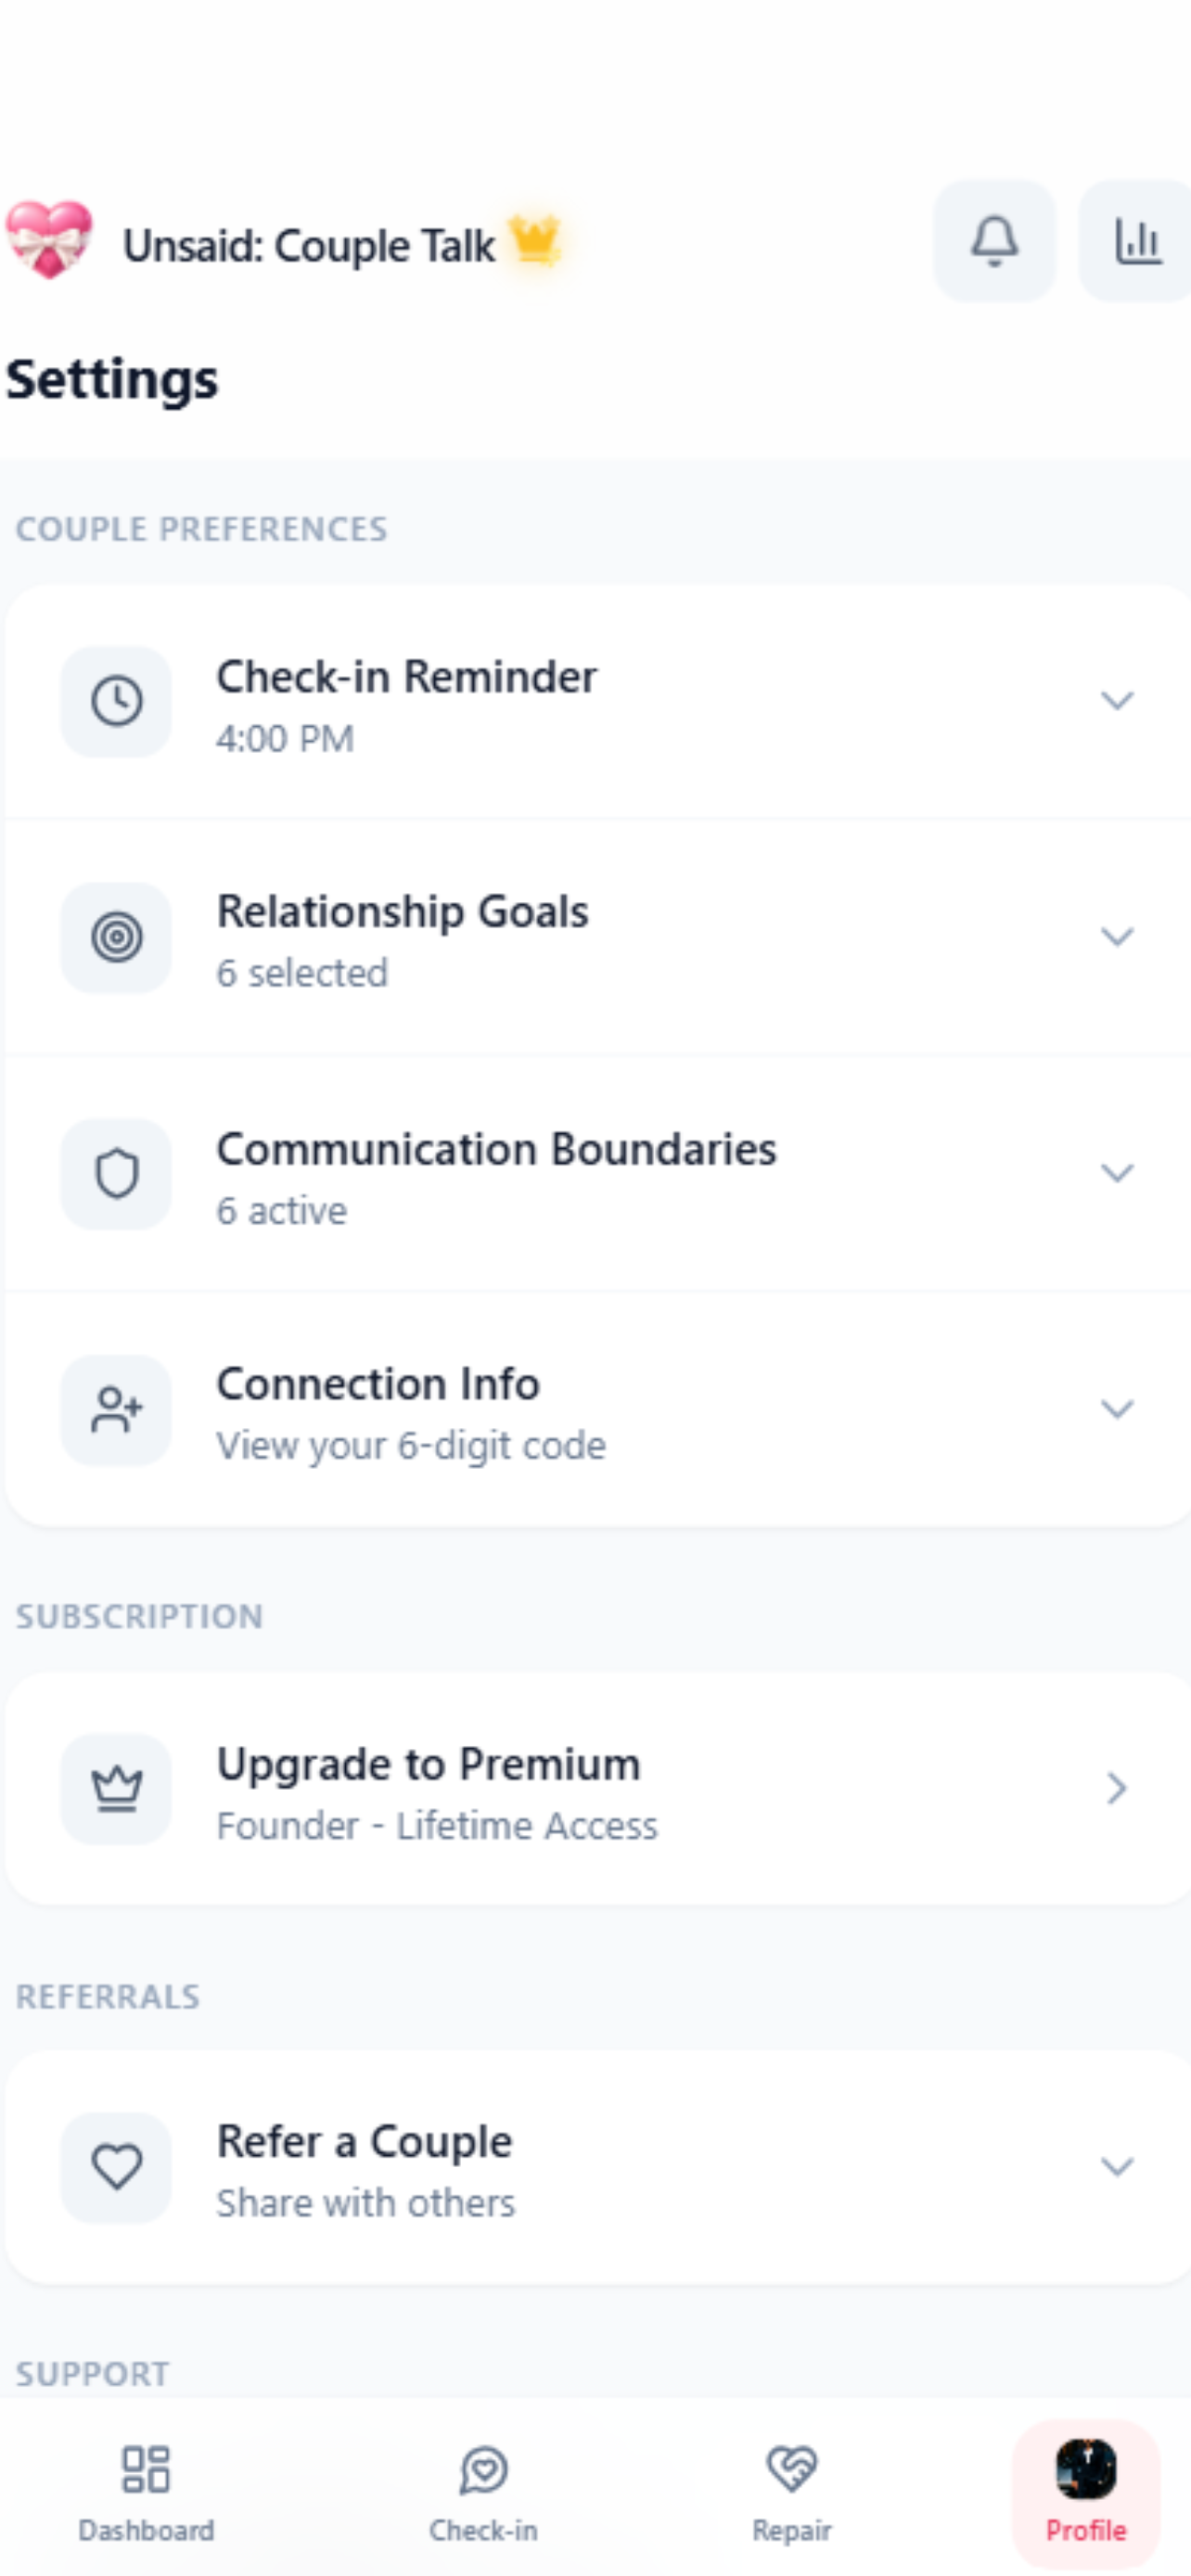Expand the Communication Boundaries chevron

click(x=1116, y=1172)
